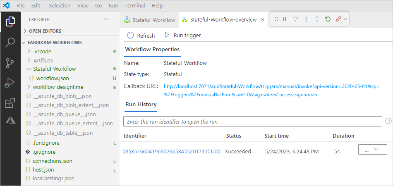
Task: Open the Search view in activity bar
Action: click(x=10, y=43)
